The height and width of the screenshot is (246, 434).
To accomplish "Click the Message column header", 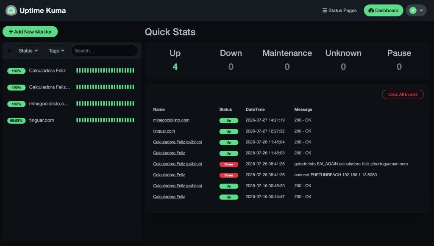I will (303, 110).
